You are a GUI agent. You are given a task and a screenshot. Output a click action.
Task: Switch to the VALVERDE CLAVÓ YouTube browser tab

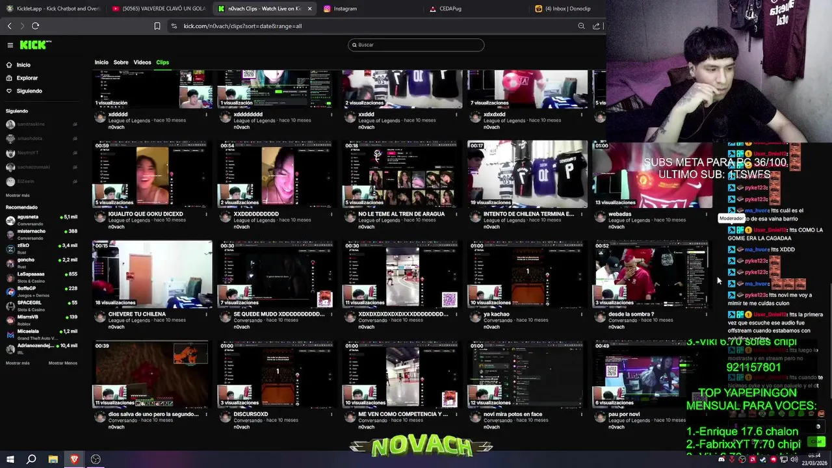coord(159,8)
